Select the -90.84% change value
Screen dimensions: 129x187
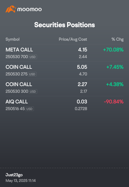(114, 102)
